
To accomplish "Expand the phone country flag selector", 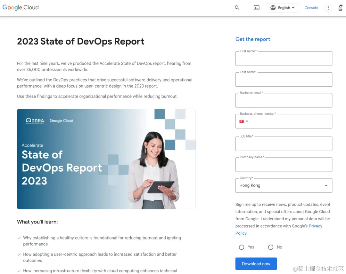I will point(244,121).
